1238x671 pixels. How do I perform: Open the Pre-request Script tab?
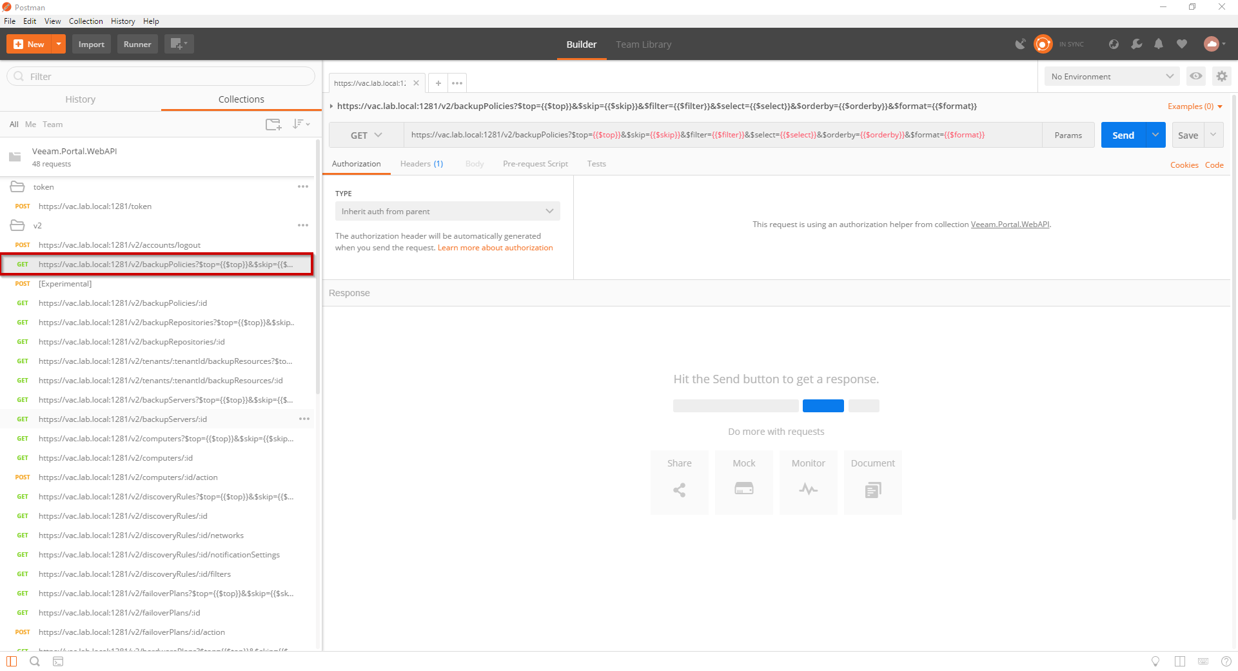(535, 164)
